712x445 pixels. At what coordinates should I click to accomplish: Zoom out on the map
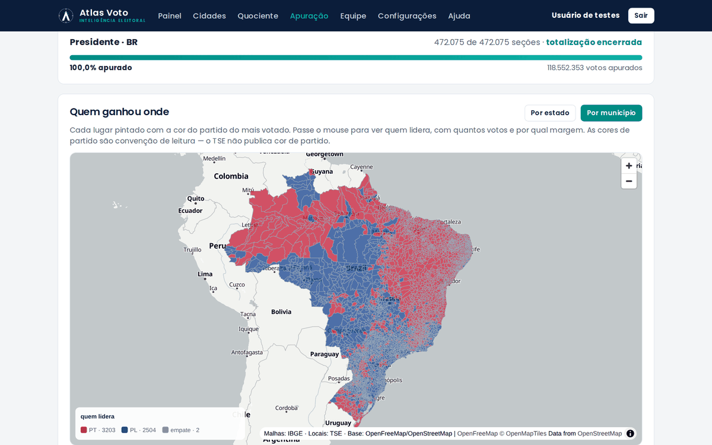629,181
